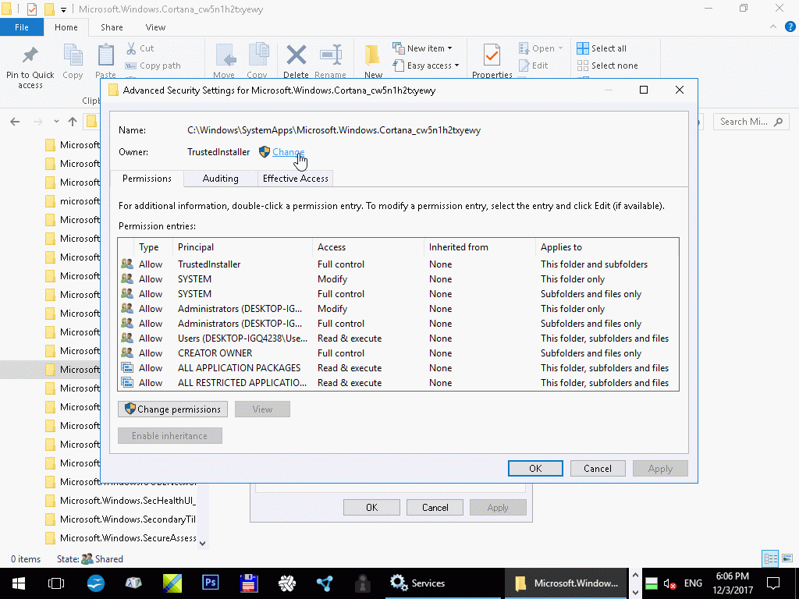Viewport: 799px width, 599px height.
Task: Click the Copy to icon
Action: (x=257, y=55)
